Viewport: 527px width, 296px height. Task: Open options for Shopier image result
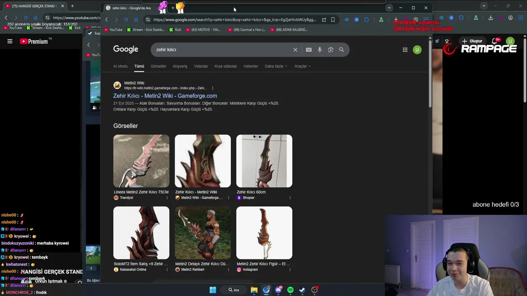pos(290,198)
